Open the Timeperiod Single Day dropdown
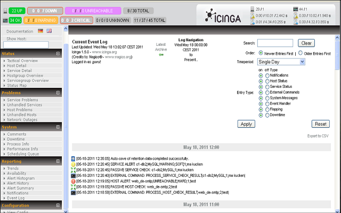 (281, 62)
